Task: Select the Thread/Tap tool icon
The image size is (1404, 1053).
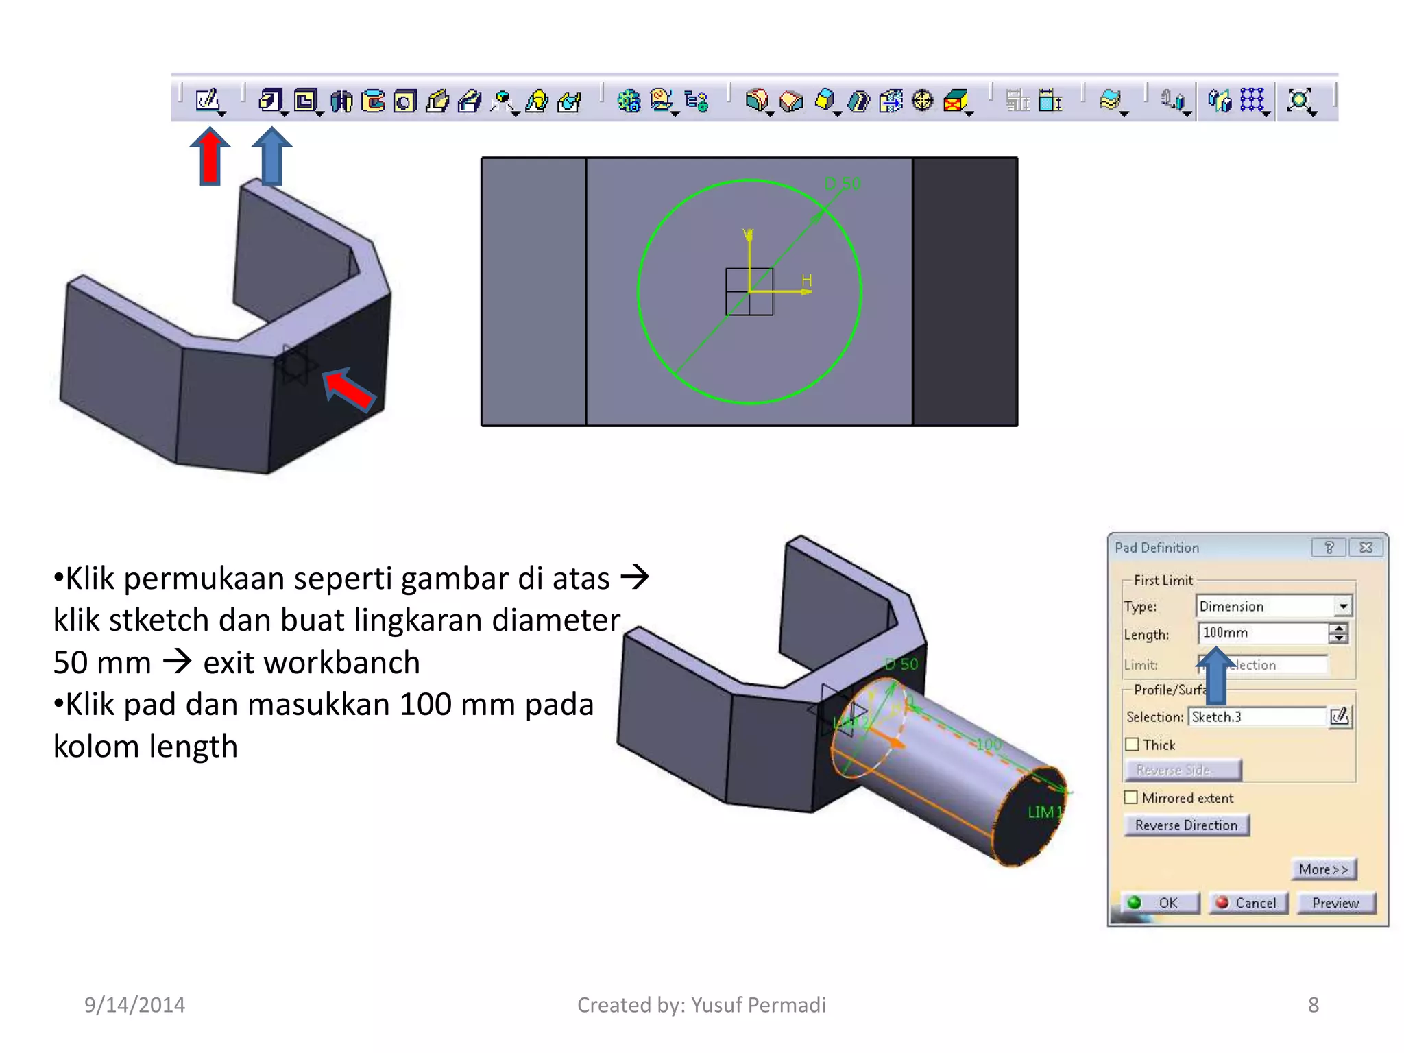Action: [923, 101]
